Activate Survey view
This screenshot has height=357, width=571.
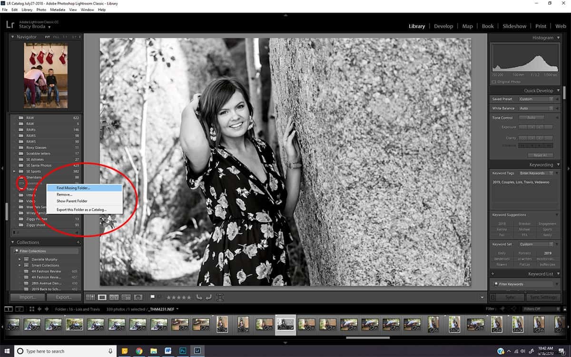point(126,297)
